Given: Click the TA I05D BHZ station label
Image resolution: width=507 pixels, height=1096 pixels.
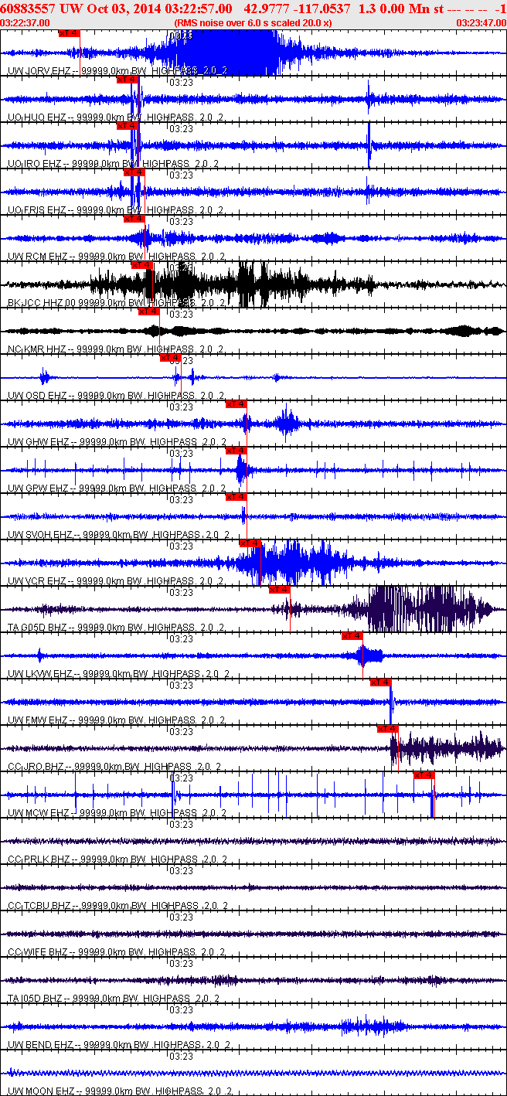Looking at the screenshot, I should [36, 998].
